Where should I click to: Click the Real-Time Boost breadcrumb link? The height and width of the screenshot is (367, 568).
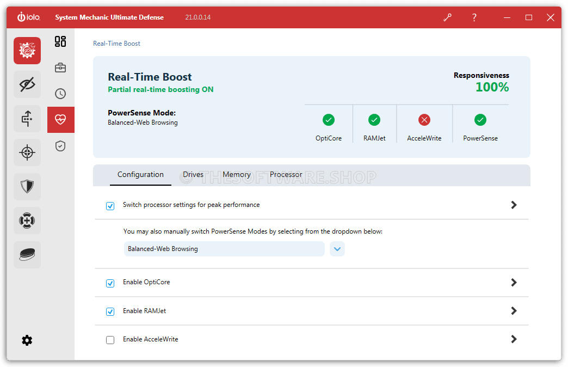coord(116,44)
